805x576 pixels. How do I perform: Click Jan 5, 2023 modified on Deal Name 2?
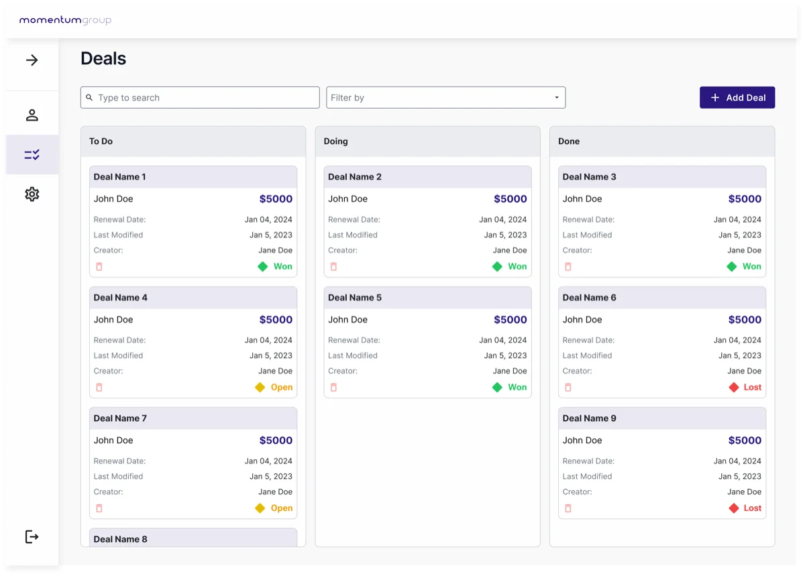coord(506,235)
